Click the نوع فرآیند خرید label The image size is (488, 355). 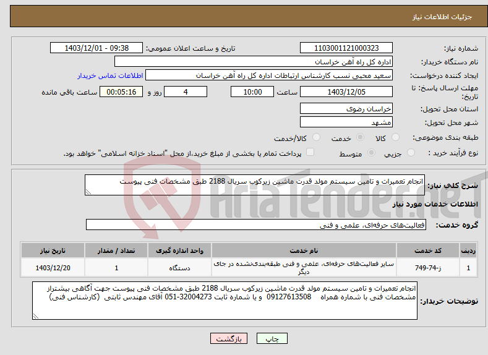click(453, 153)
